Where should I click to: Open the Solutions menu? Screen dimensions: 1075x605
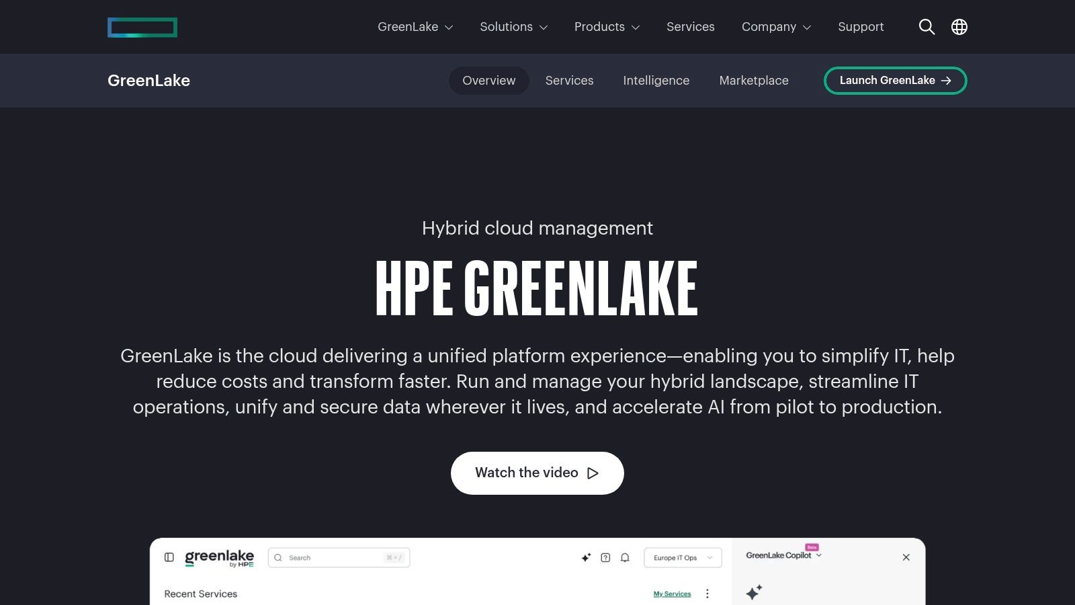click(513, 27)
